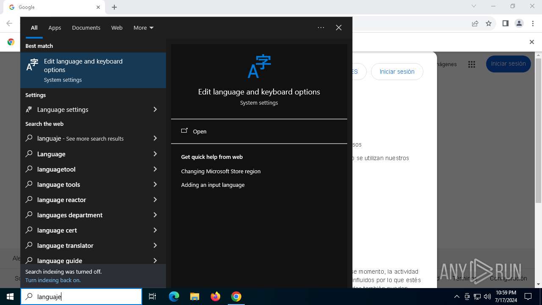Open the clock showing 10:59 PM
This screenshot has height=305, width=542.
[x=506, y=297]
